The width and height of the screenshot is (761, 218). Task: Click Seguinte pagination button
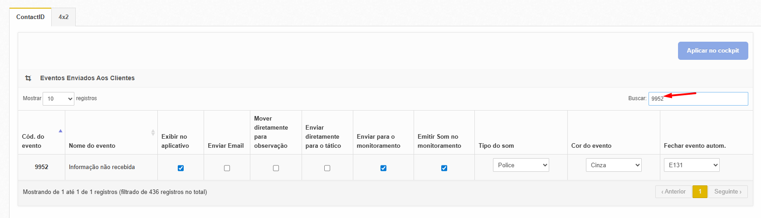click(x=727, y=192)
